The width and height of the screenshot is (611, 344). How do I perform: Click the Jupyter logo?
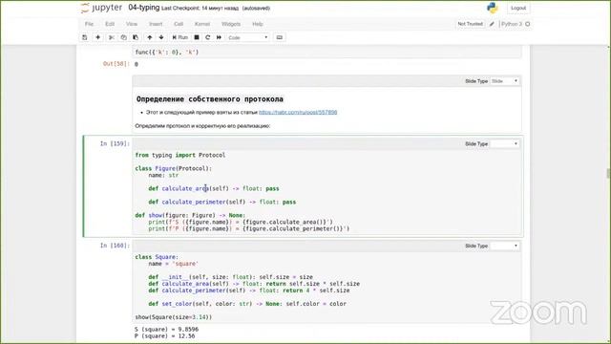(x=101, y=8)
